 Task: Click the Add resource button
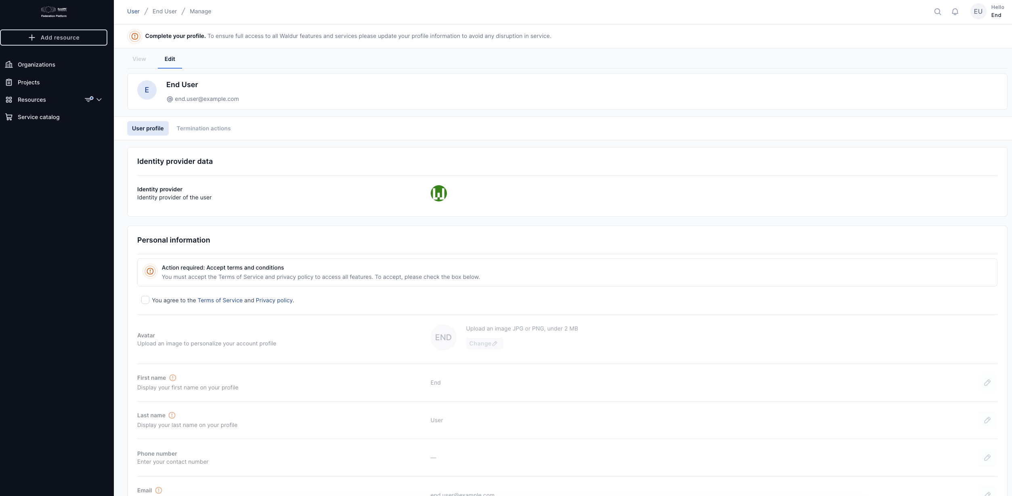[x=54, y=38]
